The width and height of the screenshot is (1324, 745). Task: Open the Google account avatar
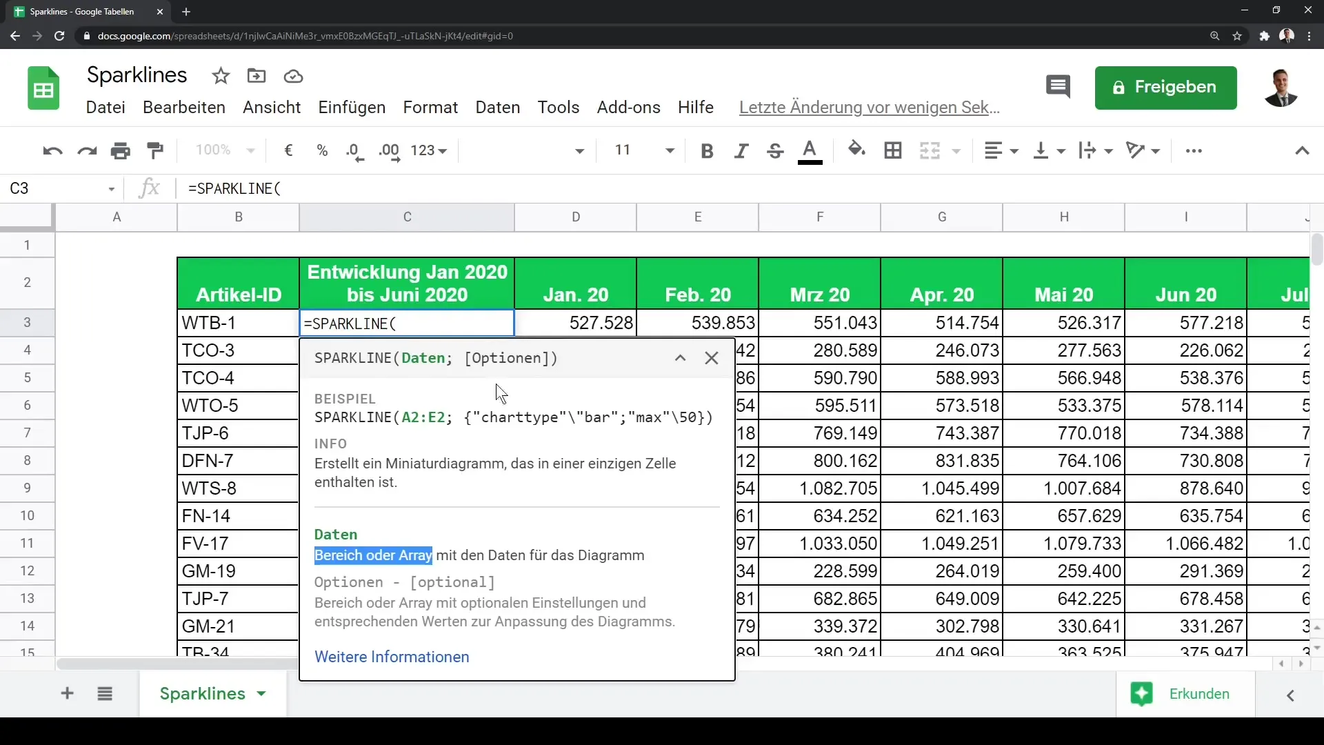[1281, 88]
